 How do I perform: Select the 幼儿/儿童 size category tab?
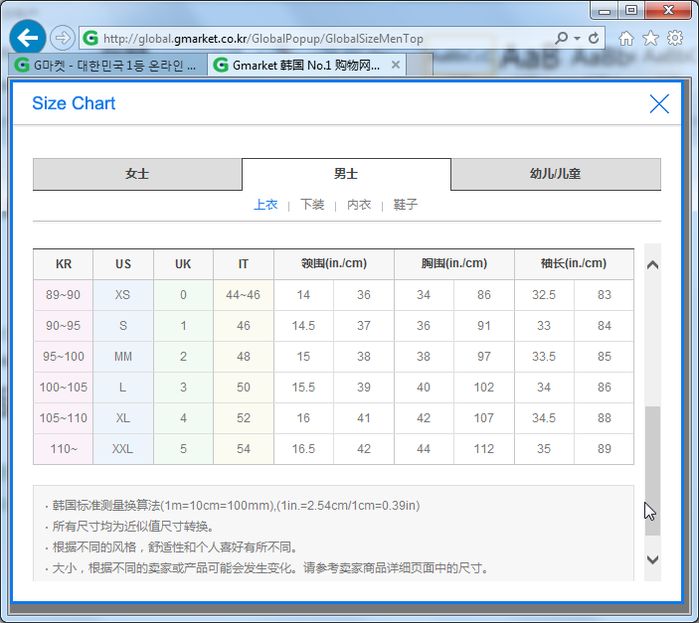(555, 174)
